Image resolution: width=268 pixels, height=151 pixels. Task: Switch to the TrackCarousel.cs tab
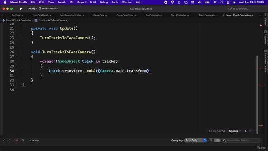tap(208, 15)
